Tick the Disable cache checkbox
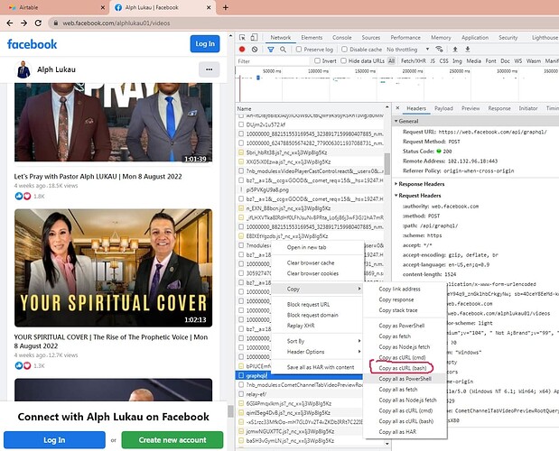This screenshot has width=559, height=451. click(344, 49)
